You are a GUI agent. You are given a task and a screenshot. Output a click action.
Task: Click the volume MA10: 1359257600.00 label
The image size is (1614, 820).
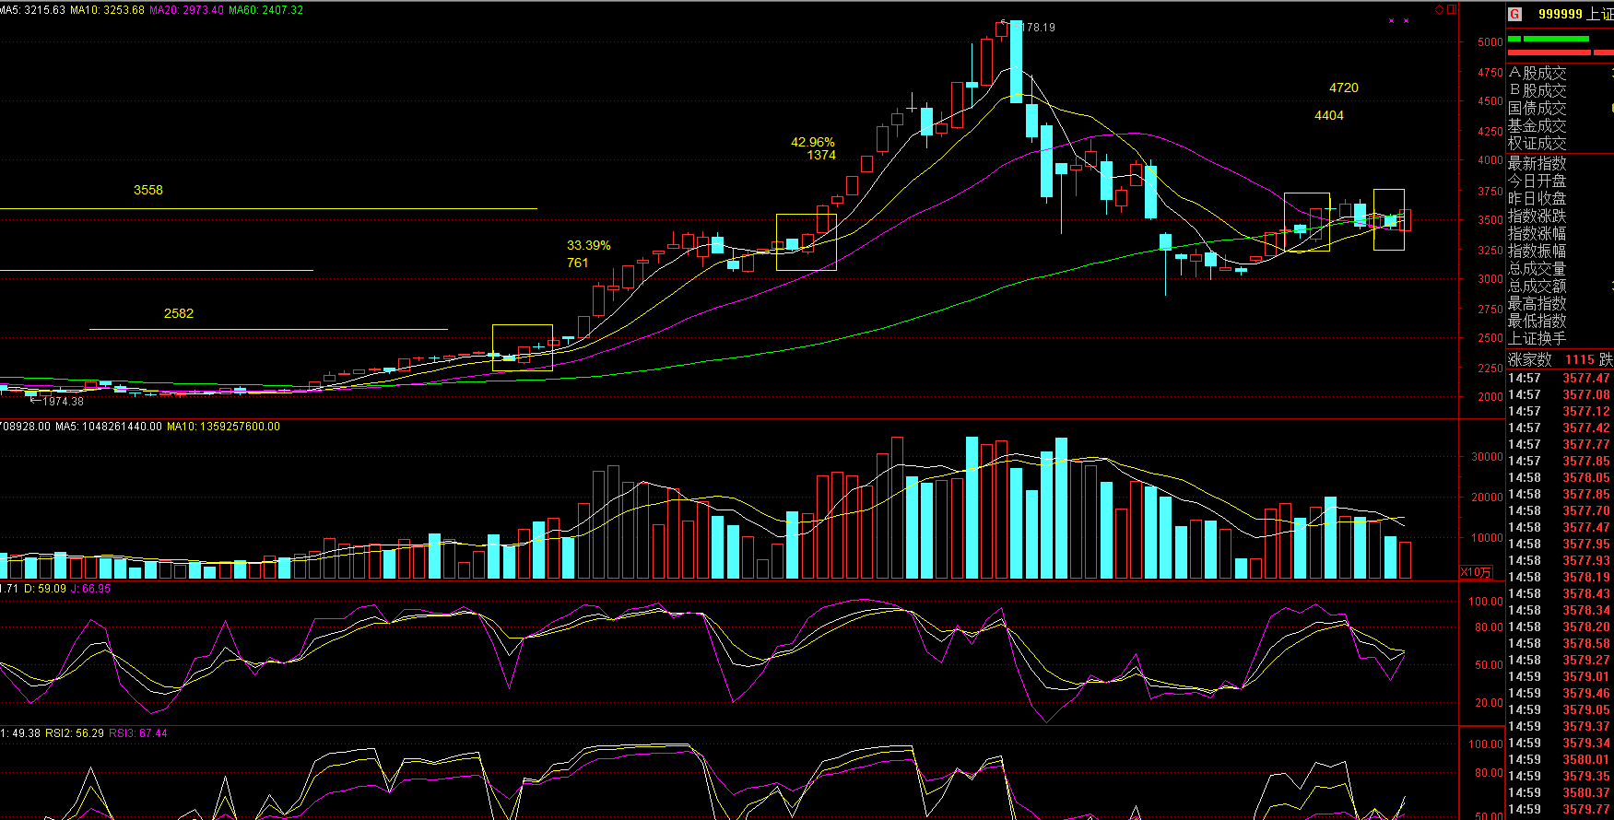point(223,427)
